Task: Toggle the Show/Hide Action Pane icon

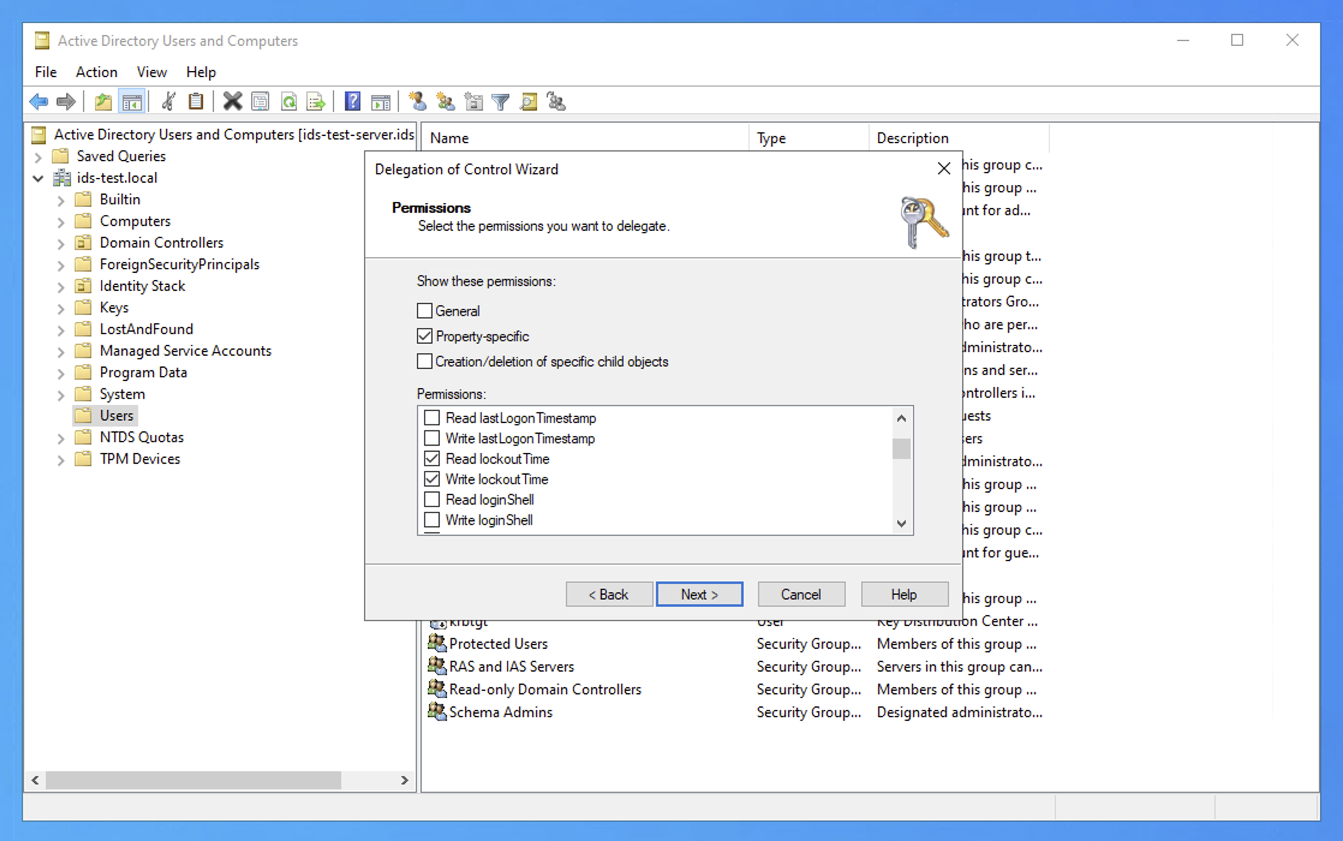Action: click(x=381, y=102)
